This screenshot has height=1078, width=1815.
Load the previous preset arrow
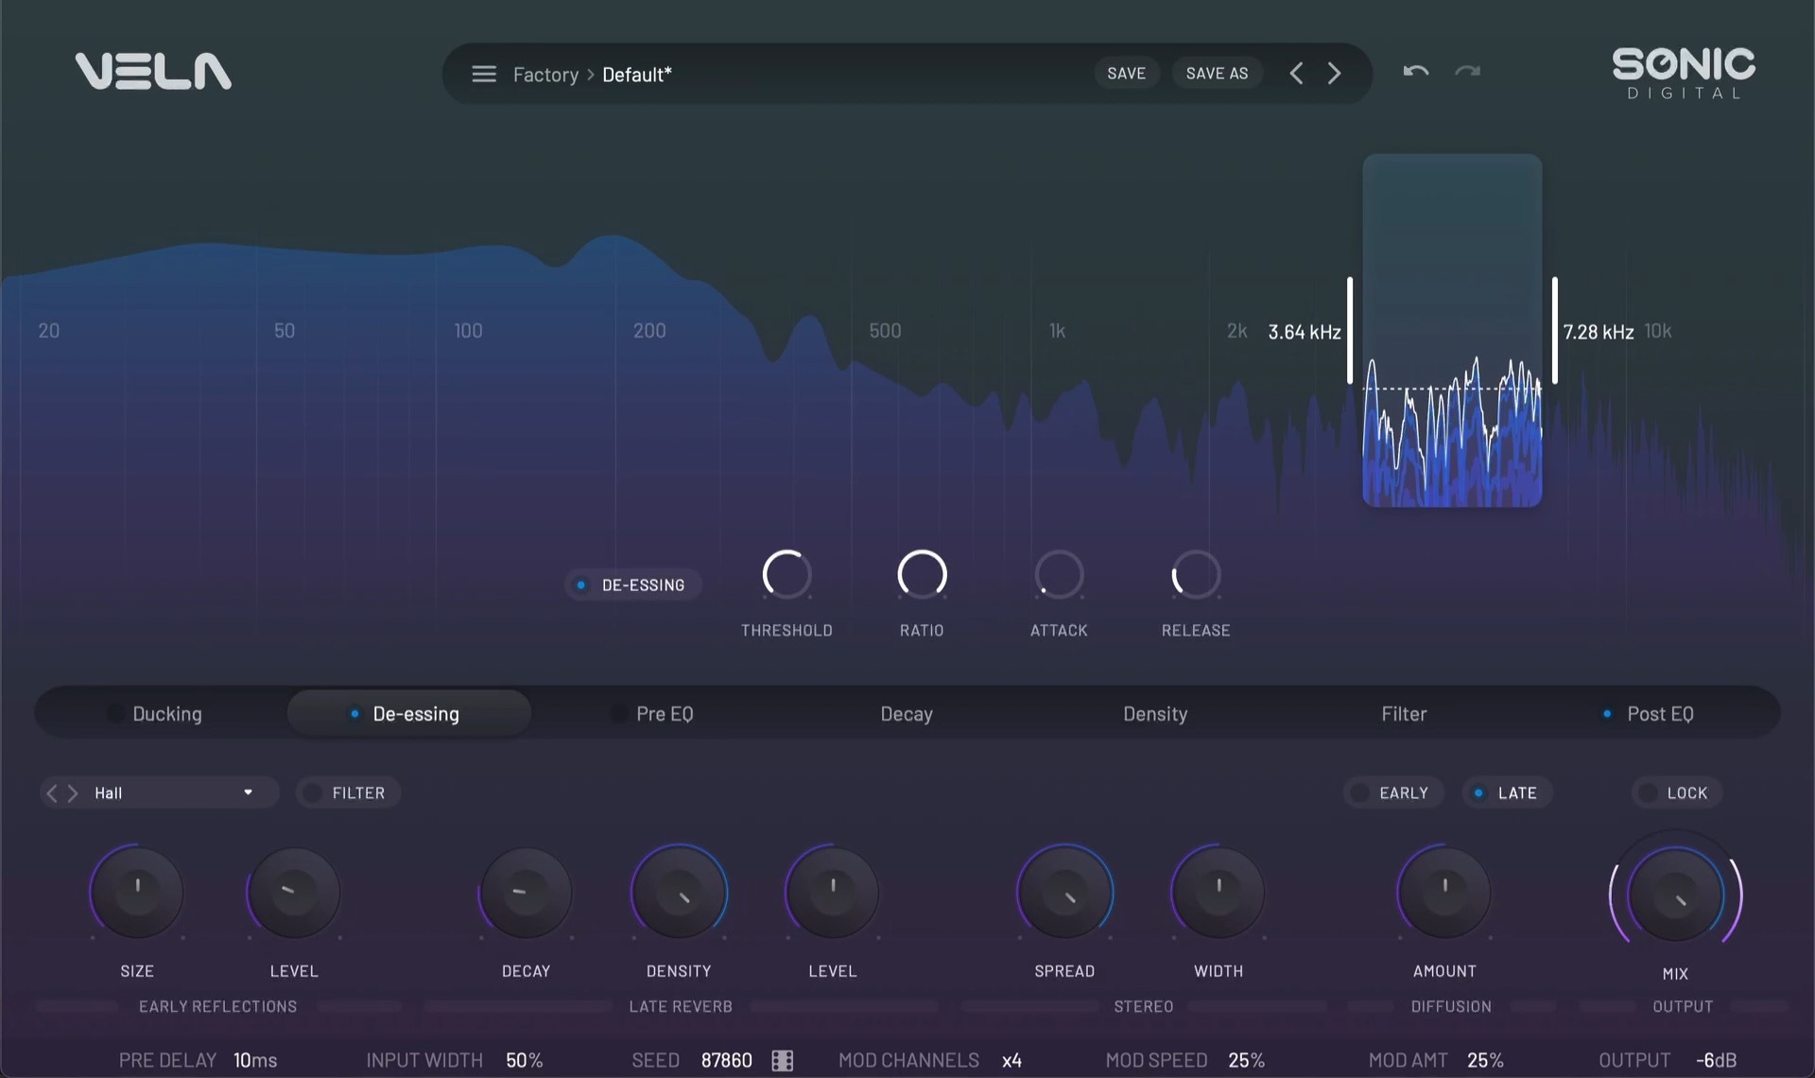[x=1296, y=74]
